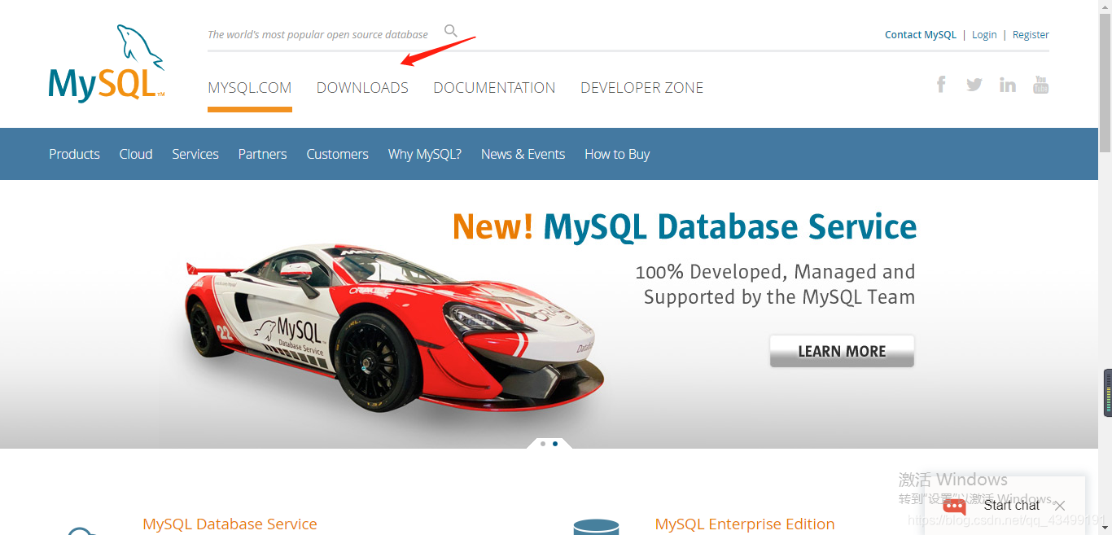Screen dimensions: 1112x535
Task: Open the Products menu
Action: 74,154
